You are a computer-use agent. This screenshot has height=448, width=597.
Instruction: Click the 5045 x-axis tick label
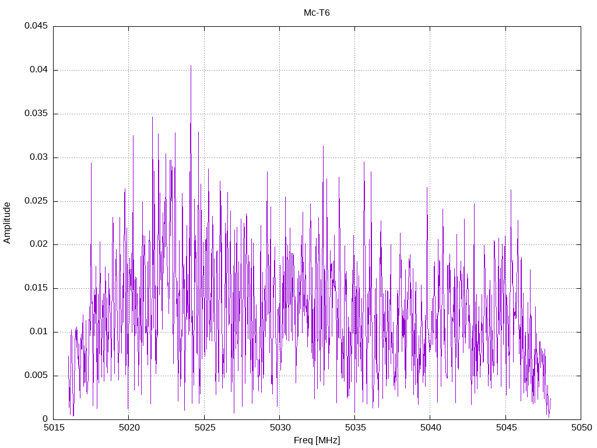point(505,428)
